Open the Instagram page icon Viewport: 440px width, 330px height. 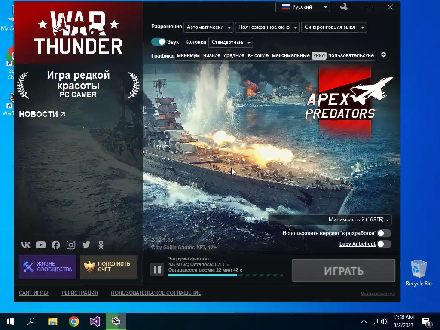coord(71,245)
